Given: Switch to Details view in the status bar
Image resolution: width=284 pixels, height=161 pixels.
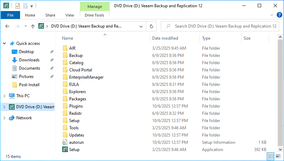Looking at the screenshot, I should pyautogui.click(x=271, y=157).
